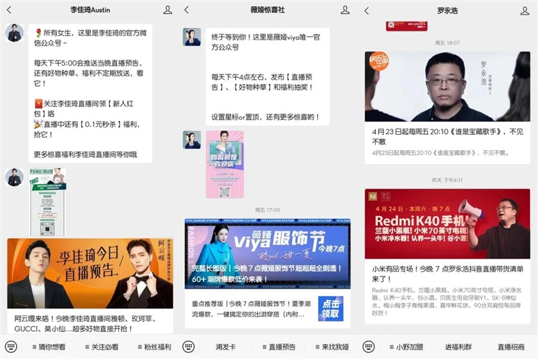
Task: Switch to keyboard in 薇娅惊喜社 chat
Action: pyautogui.click(x=188, y=347)
